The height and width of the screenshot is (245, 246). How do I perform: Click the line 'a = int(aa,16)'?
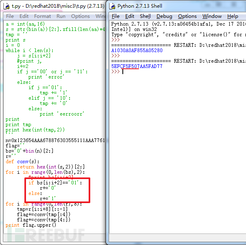pyautogui.click(x=25, y=24)
